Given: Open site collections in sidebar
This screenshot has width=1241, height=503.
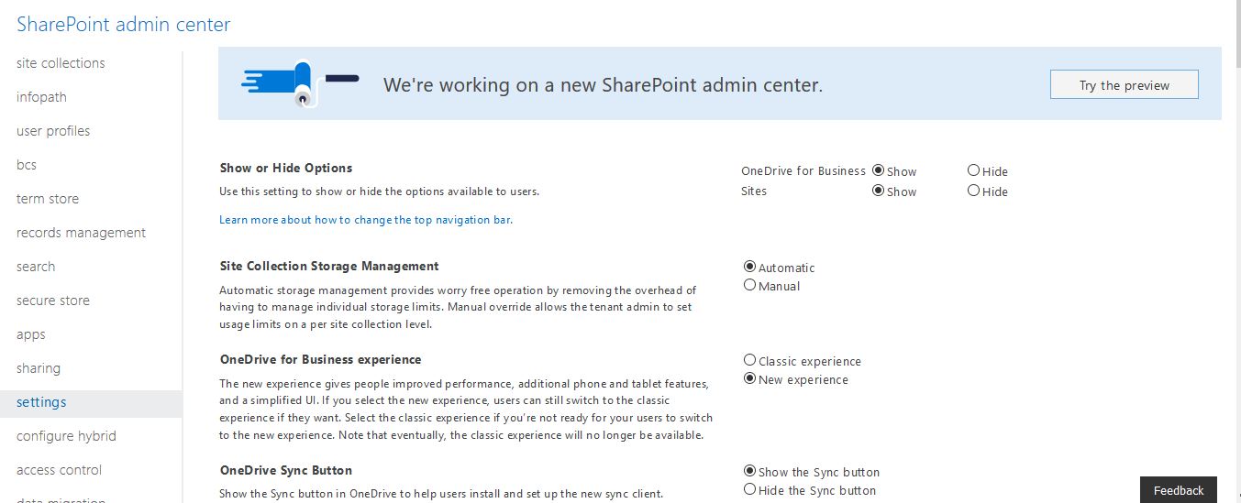Looking at the screenshot, I should 61,63.
